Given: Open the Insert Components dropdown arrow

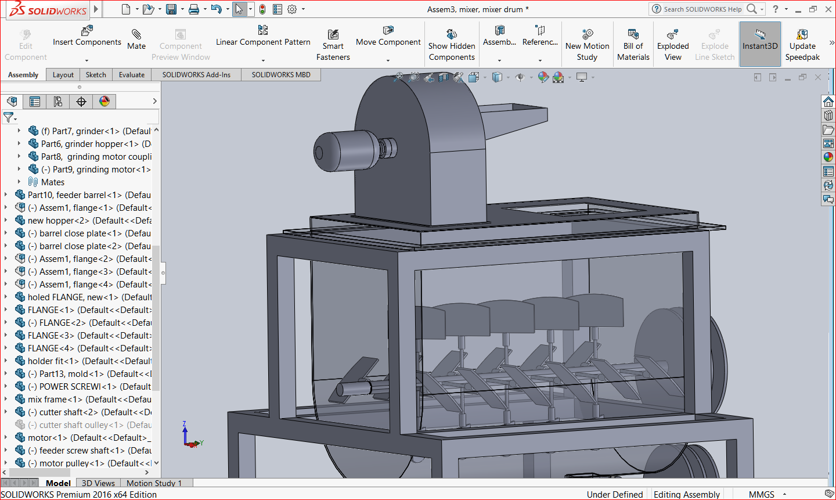Looking at the screenshot, I should tap(87, 60).
